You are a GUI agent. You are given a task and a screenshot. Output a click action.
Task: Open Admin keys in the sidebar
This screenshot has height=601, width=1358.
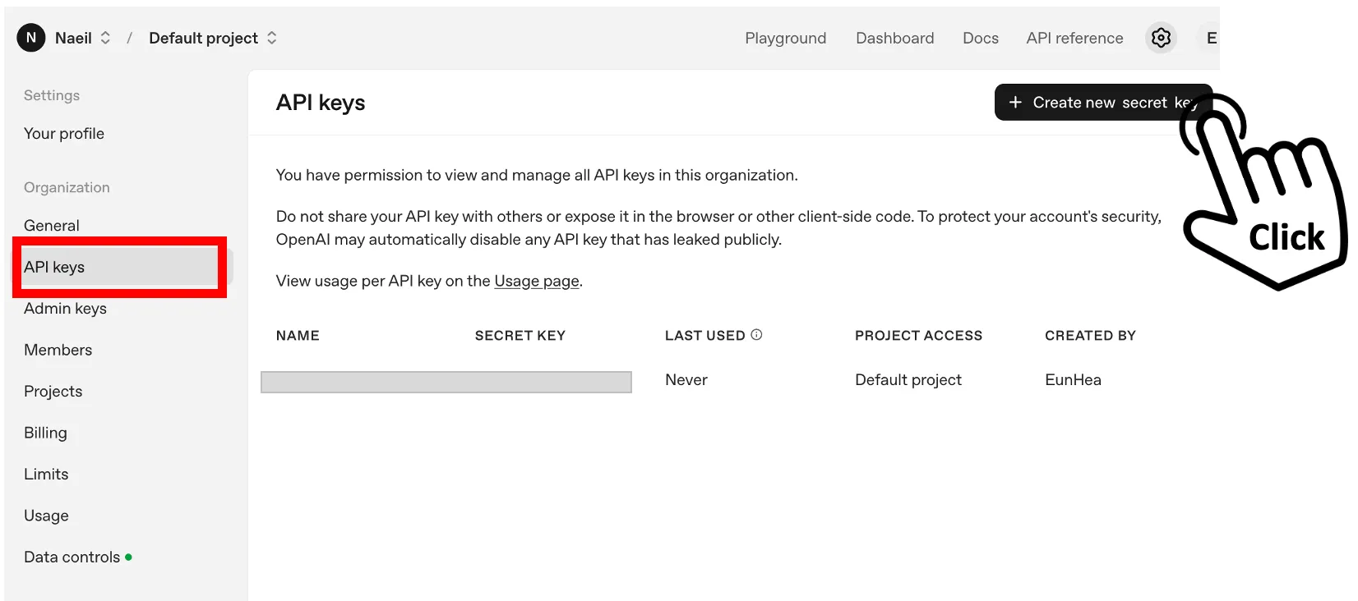65,309
